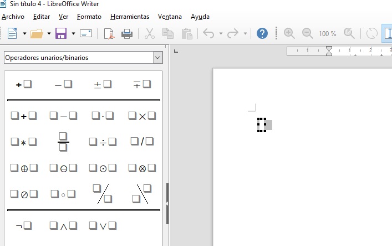
Task: Open the Formato menu
Action: point(89,17)
